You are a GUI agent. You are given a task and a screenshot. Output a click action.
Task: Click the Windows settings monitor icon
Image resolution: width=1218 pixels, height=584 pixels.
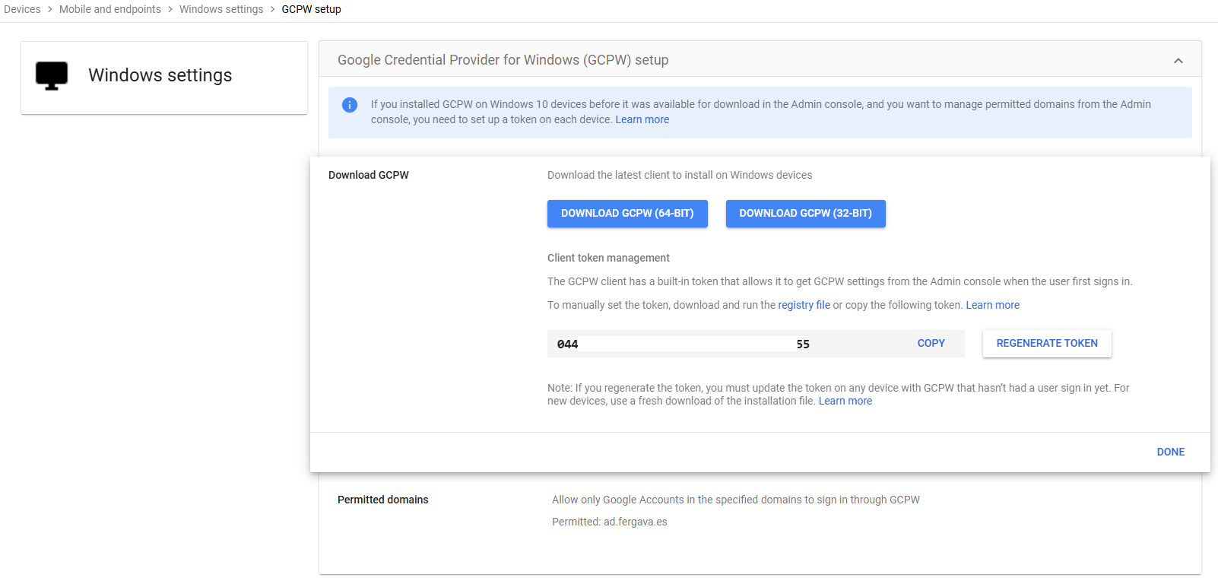pyautogui.click(x=52, y=76)
